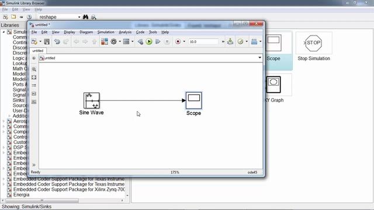374x210 pixels.
Task: Click the New Model icon in model toolbar
Action: (x=34, y=41)
